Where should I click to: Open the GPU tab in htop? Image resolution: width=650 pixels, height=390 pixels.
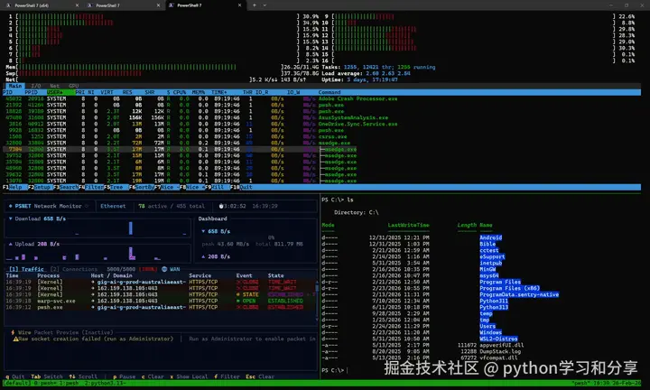(73, 86)
